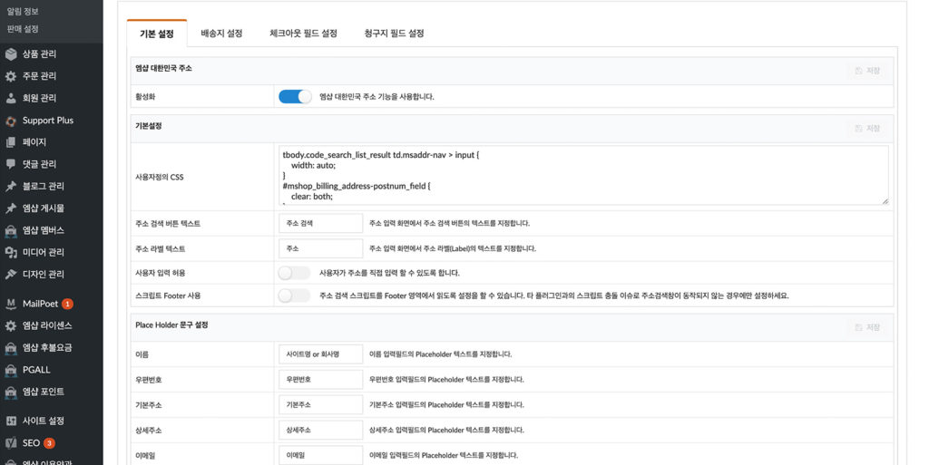Enable the 사용자 입력 허용 toggle
The height and width of the screenshot is (465, 929).
[x=294, y=273]
